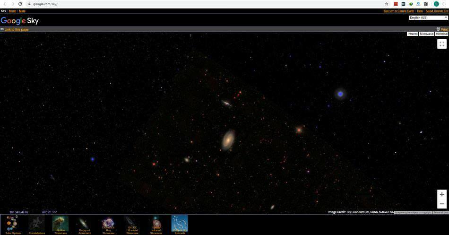Click the browser back arrow

click(x=5, y=4)
